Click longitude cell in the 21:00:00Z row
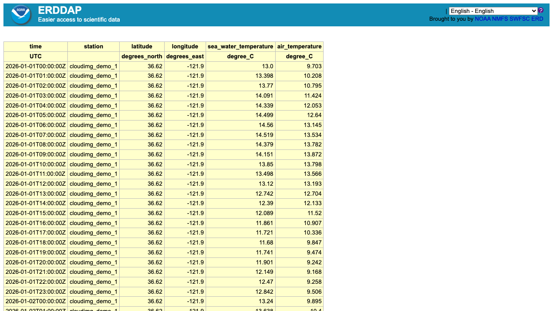This screenshot has height=311, width=553. 185,272
